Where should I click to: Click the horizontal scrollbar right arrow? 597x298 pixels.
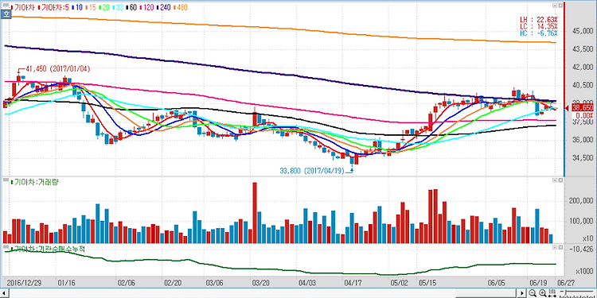521,293
